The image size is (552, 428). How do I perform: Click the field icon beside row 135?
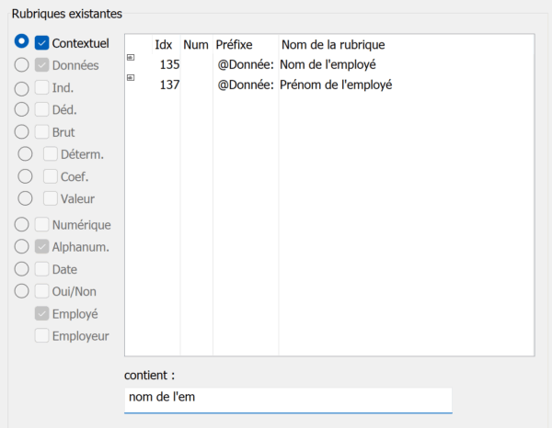[131, 57]
